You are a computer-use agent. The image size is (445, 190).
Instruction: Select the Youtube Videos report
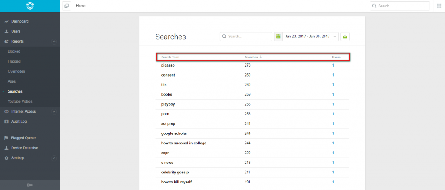[20, 101]
